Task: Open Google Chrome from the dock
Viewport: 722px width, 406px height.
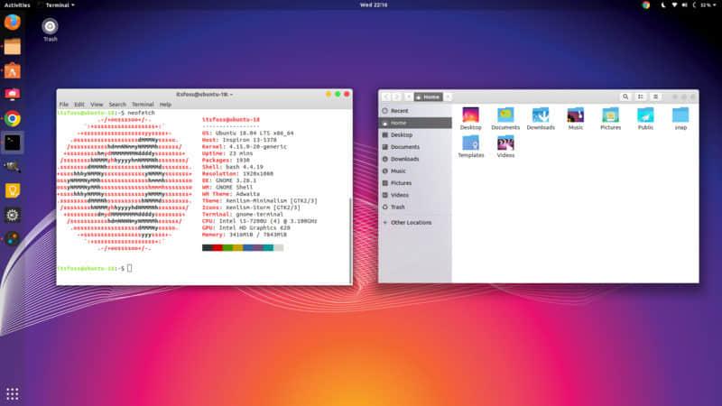Action: tap(13, 117)
